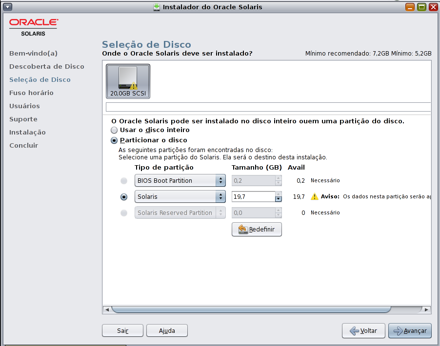
Task: Minimize the Instalador do Oracle Solaris window
Action: 410,7
